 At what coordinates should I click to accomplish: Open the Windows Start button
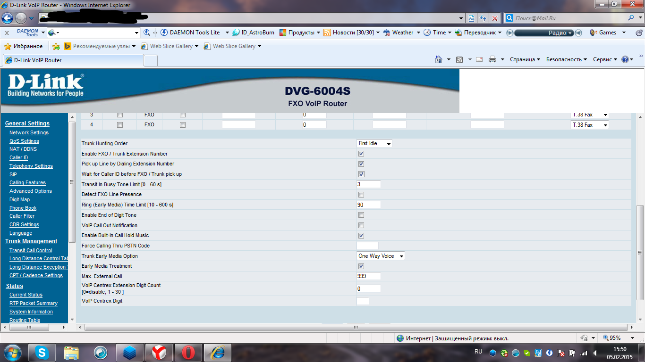click(x=12, y=352)
